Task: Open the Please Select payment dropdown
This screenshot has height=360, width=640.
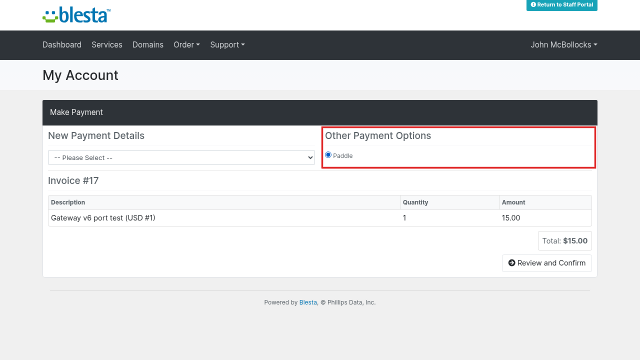Action: [181, 158]
